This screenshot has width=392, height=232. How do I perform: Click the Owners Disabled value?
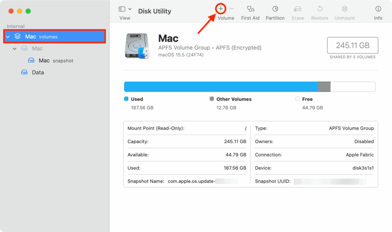364,142
